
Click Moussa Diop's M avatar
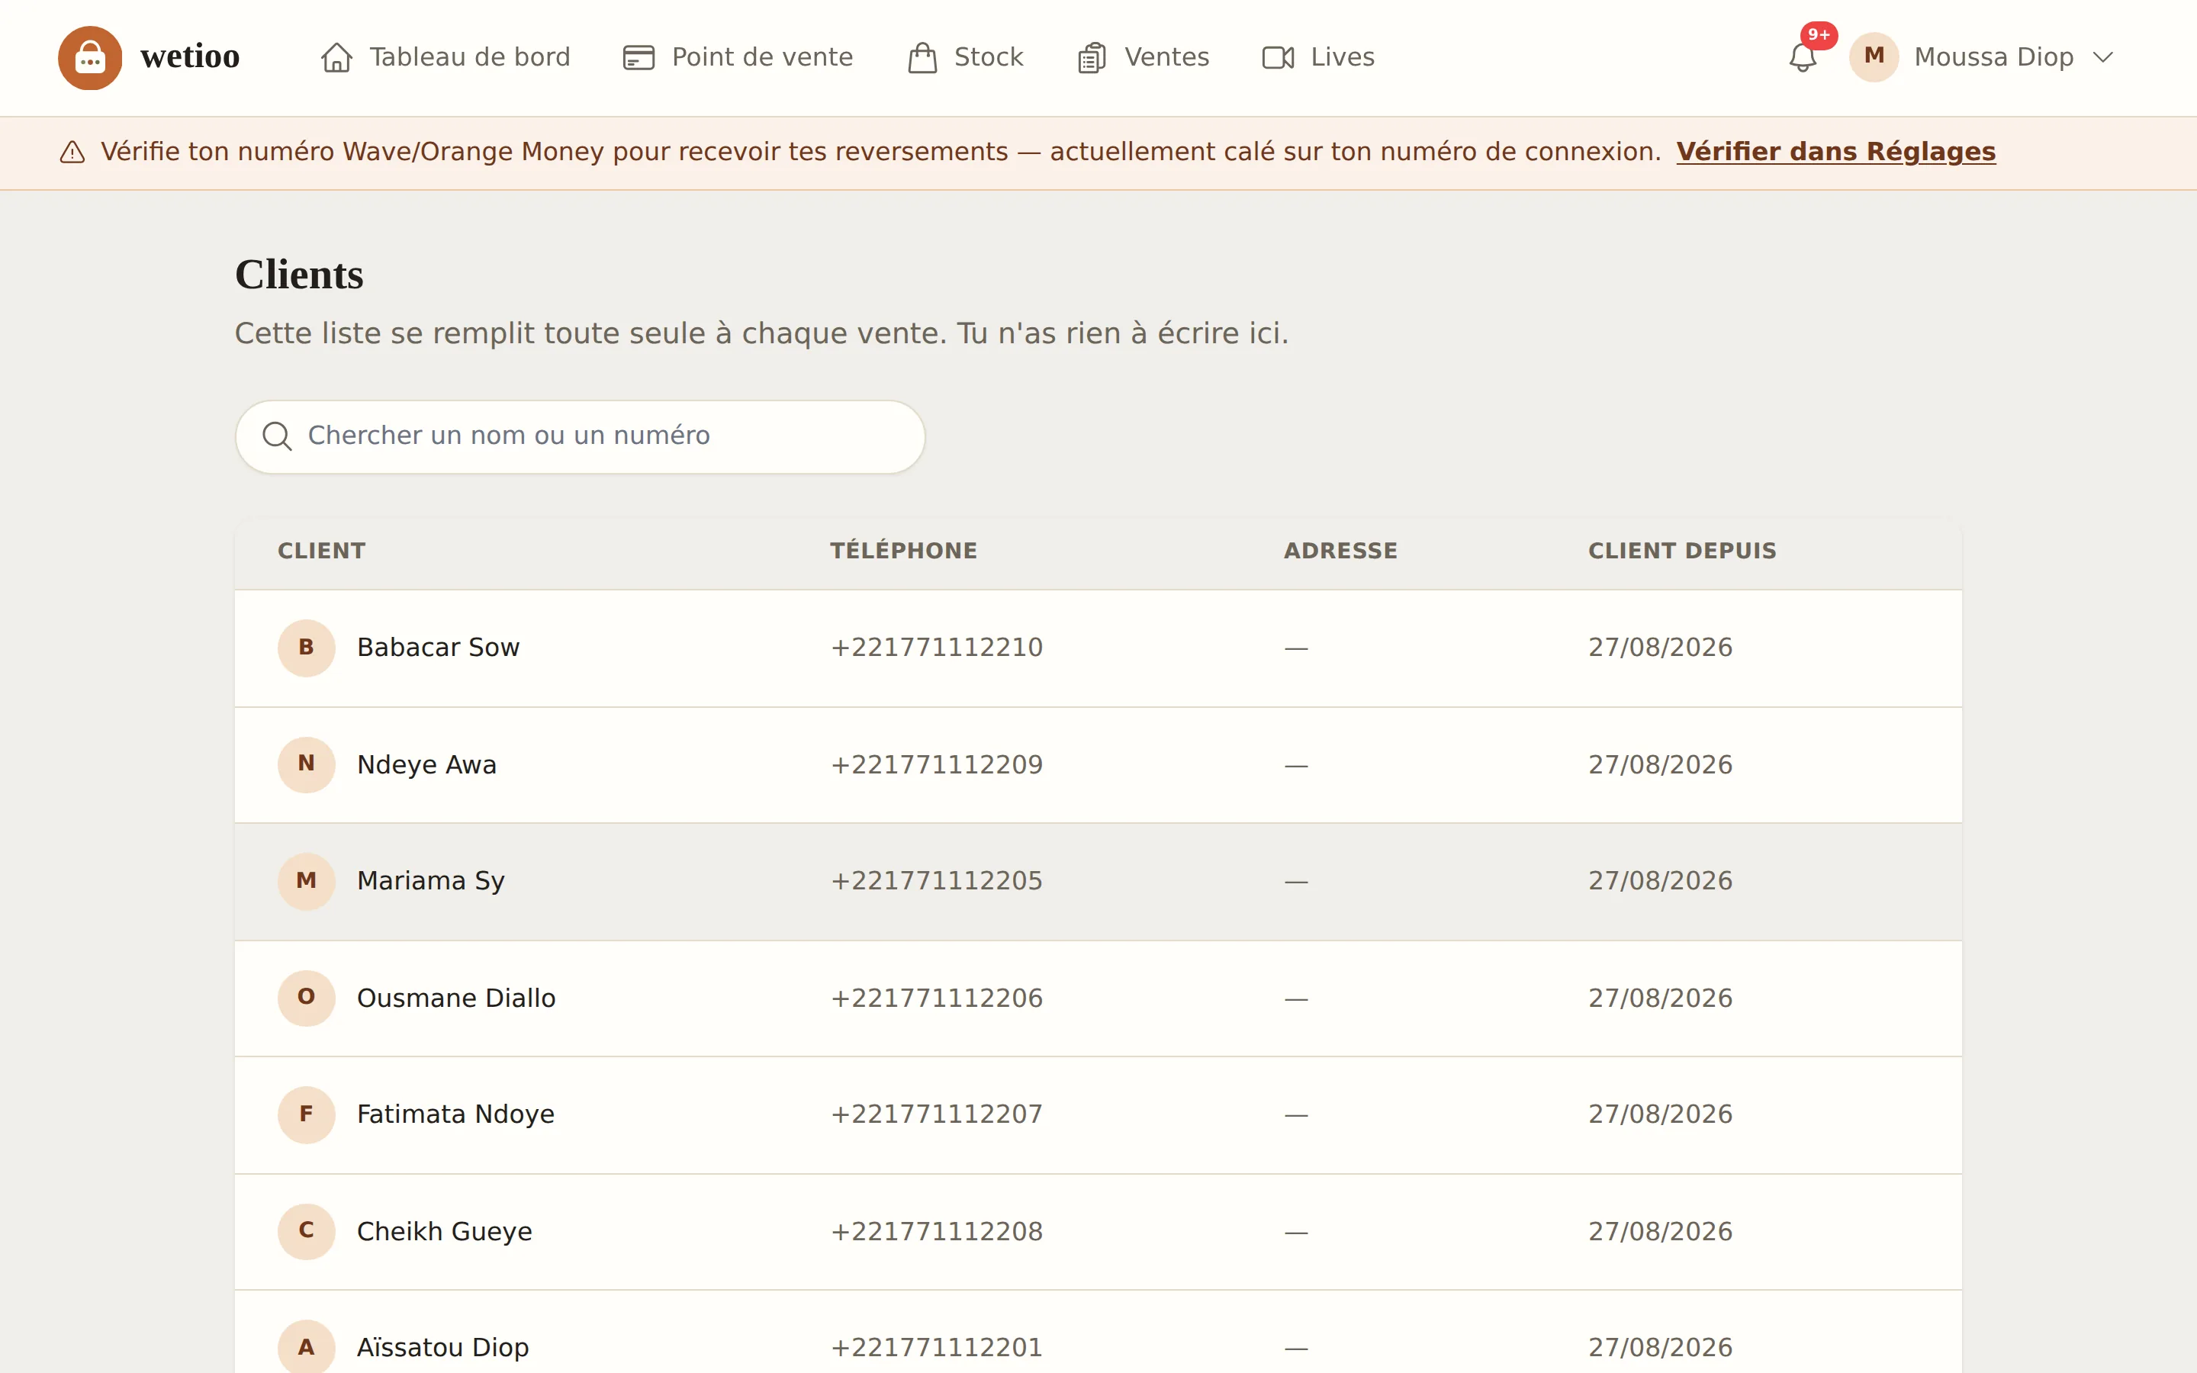[x=1874, y=57]
